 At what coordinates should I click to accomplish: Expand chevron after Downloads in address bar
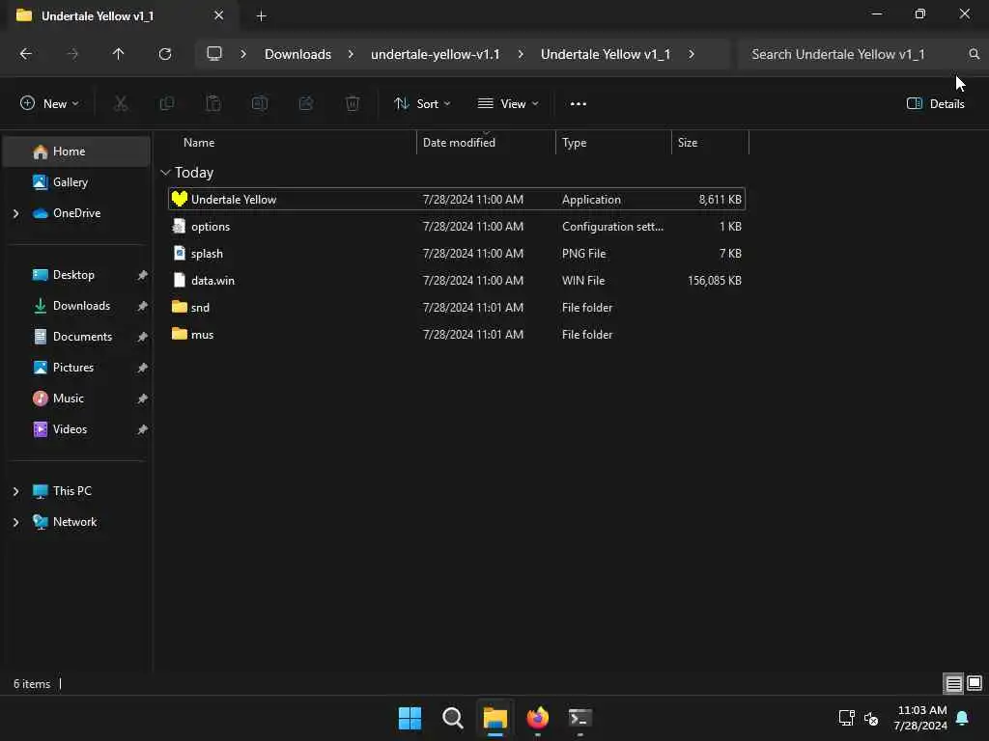coord(351,54)
